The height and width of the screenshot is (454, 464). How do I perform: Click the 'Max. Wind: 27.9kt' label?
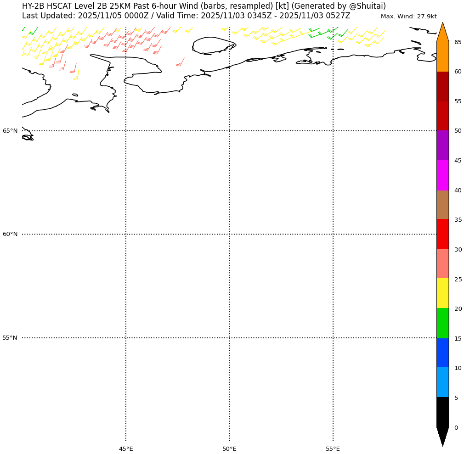[x=408, y=17]
